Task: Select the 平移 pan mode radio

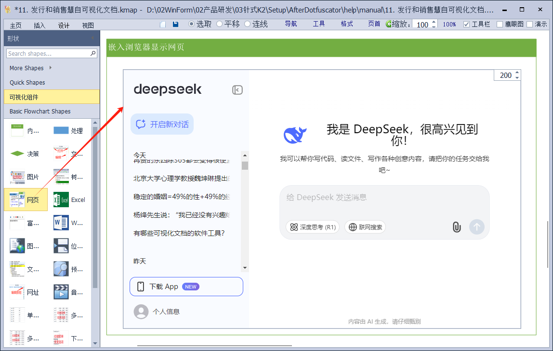Action: [219, 24]
